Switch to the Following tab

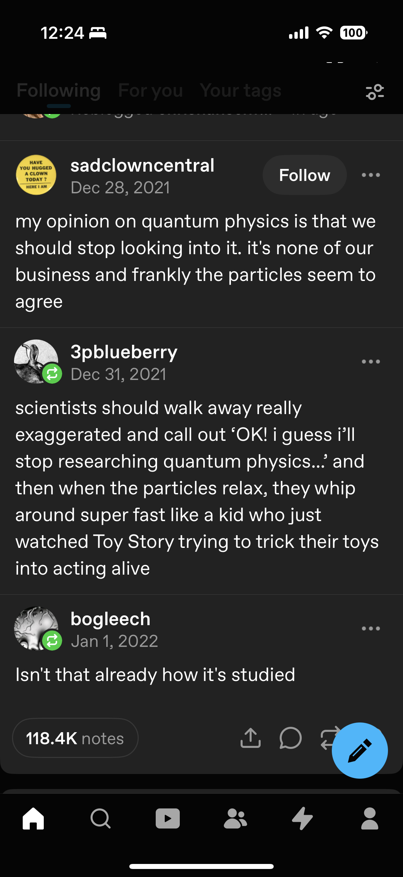tap(58, 91)
